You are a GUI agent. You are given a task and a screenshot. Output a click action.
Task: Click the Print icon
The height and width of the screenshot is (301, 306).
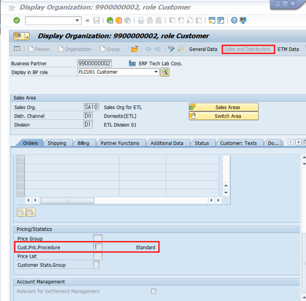141,20
